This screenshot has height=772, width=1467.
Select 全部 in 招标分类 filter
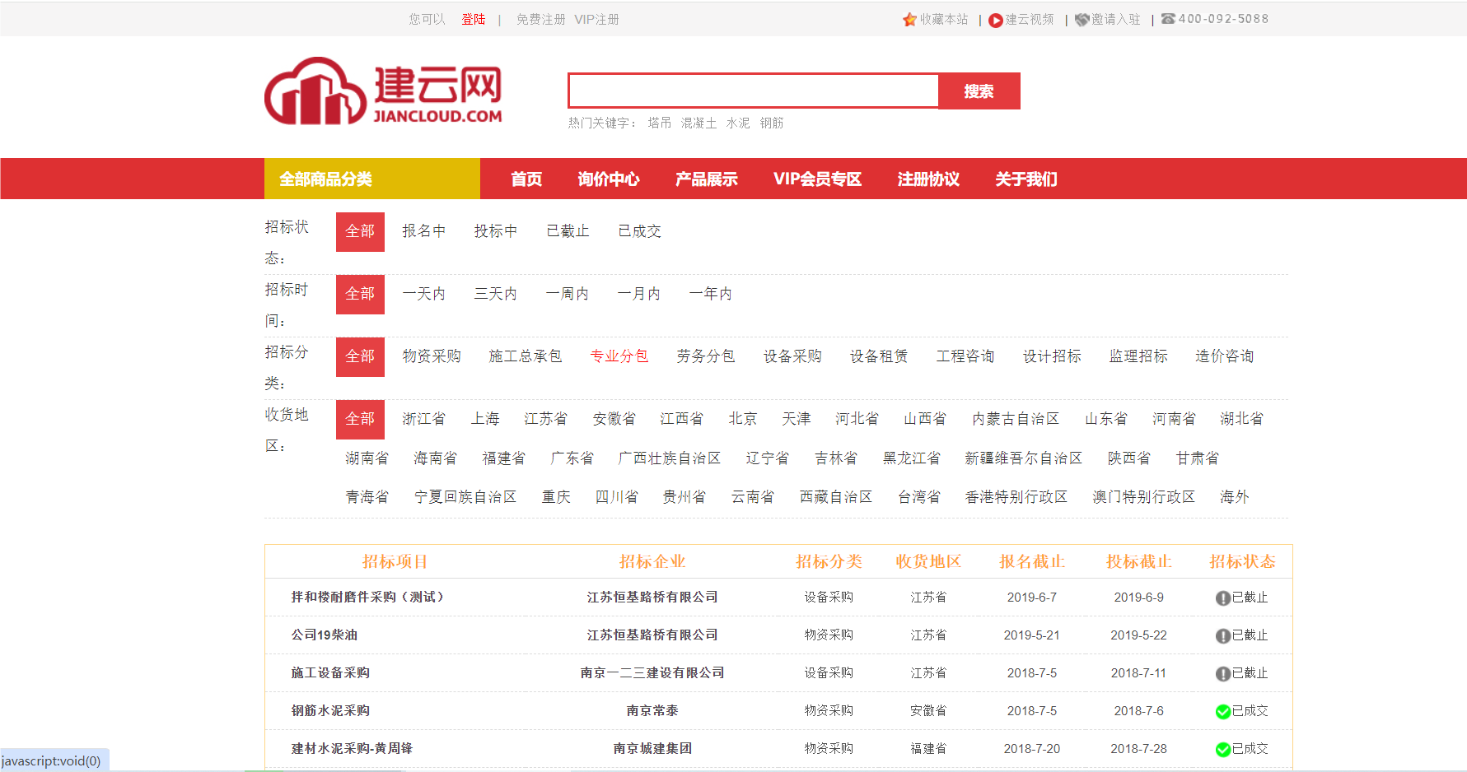tap(360, 356)
